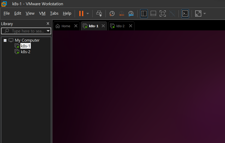The height and width of the screenshot is (143, 225).
Task: Click the stretch guest display icon
Action: pyautogui.click(x=198, y=14)
